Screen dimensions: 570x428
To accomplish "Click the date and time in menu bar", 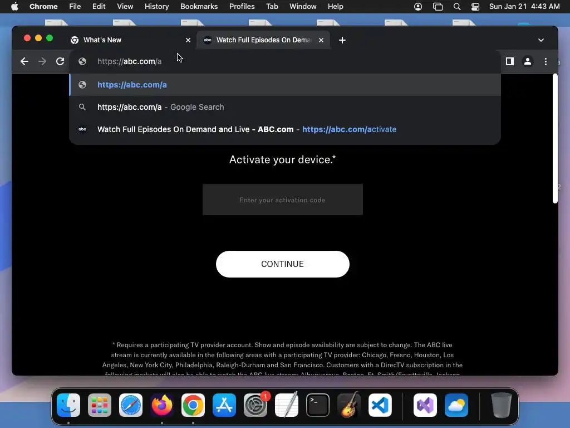I will point(524,7).
